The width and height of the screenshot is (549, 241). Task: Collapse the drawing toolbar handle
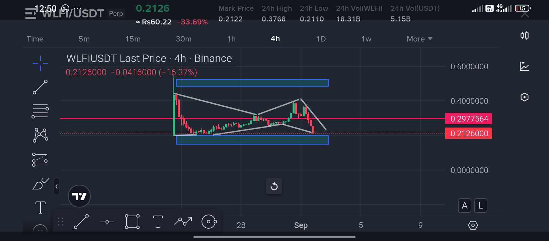pos(57,186)
